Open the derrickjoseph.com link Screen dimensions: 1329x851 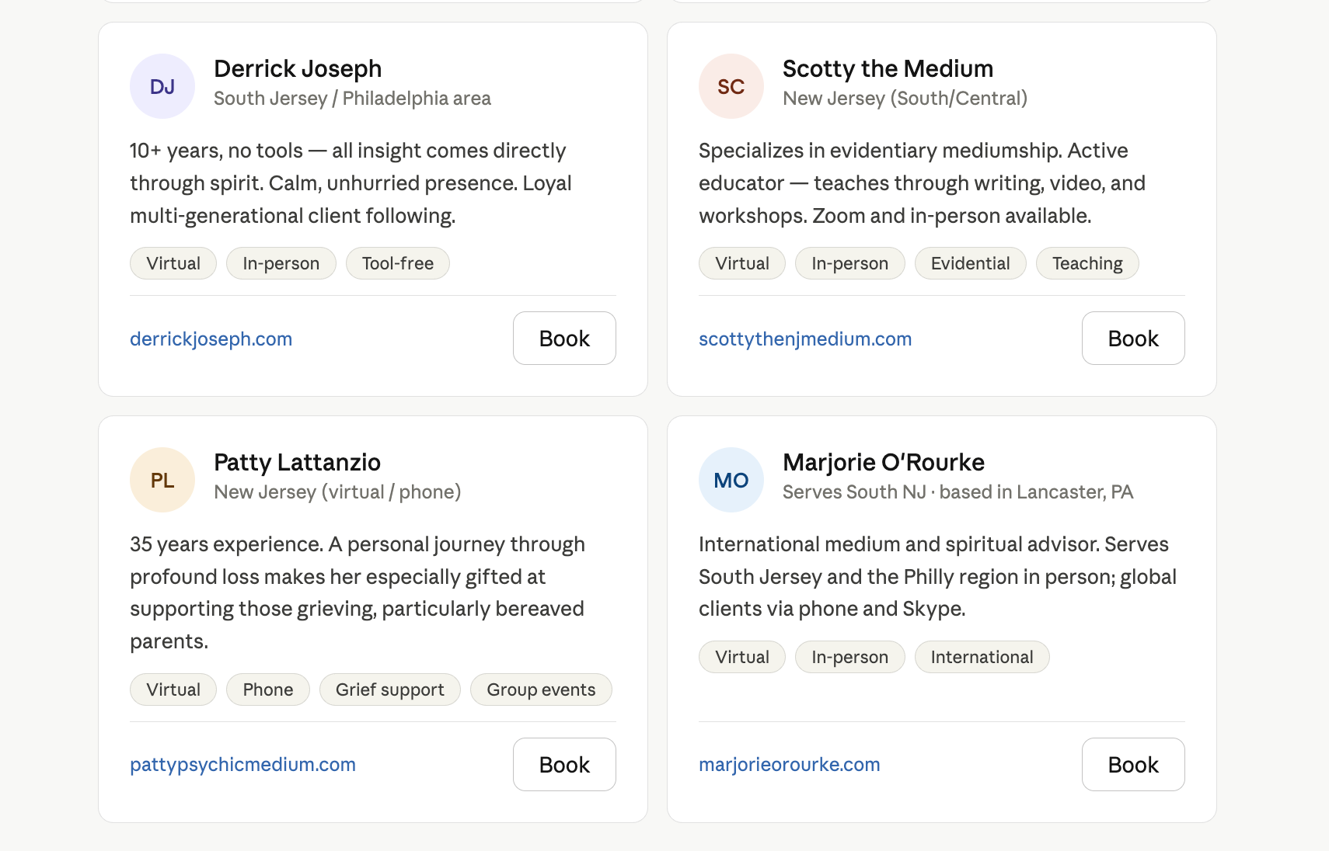(211, 339)
